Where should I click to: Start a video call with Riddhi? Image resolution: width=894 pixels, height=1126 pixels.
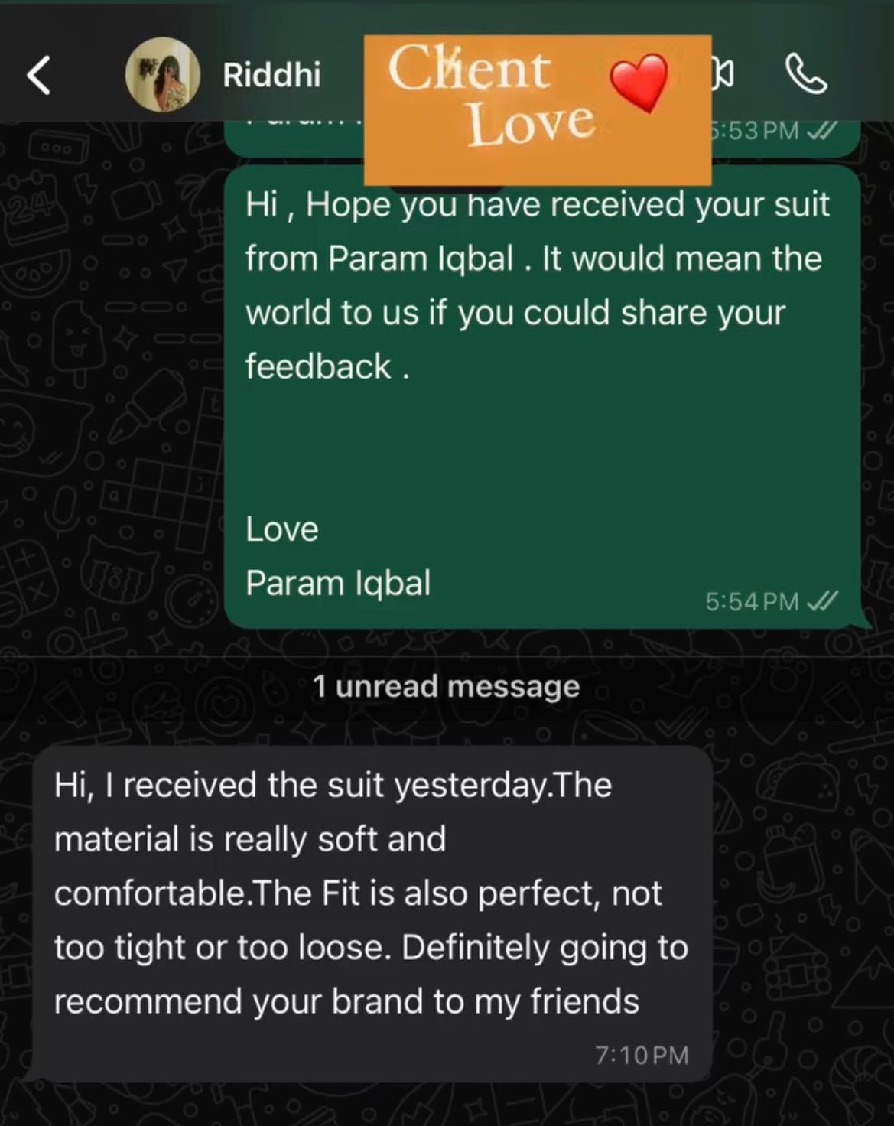(723, 74)
